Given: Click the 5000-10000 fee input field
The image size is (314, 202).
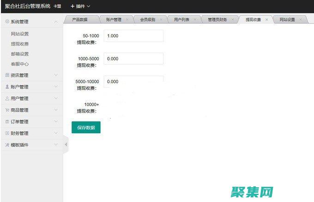Looking at the screenshot, I should 133,82.
